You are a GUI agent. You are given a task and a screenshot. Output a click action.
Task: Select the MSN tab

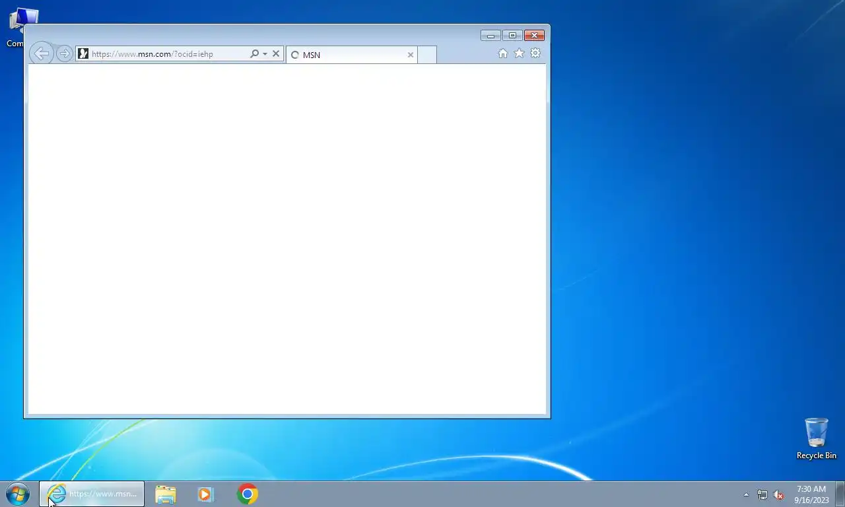[351, 55]
